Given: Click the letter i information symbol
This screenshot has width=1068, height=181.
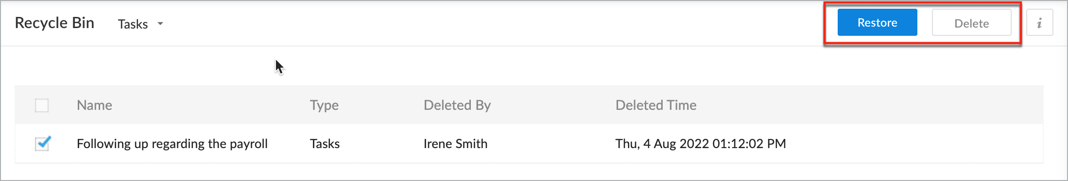Looking at the screenshot, I should coord(1039,23).
